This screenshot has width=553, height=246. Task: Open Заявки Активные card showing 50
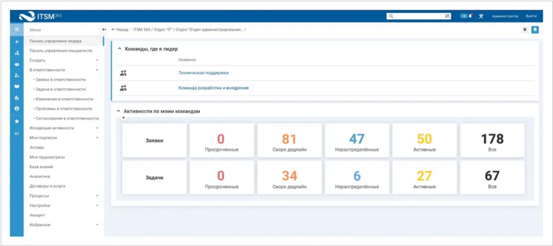425,140
